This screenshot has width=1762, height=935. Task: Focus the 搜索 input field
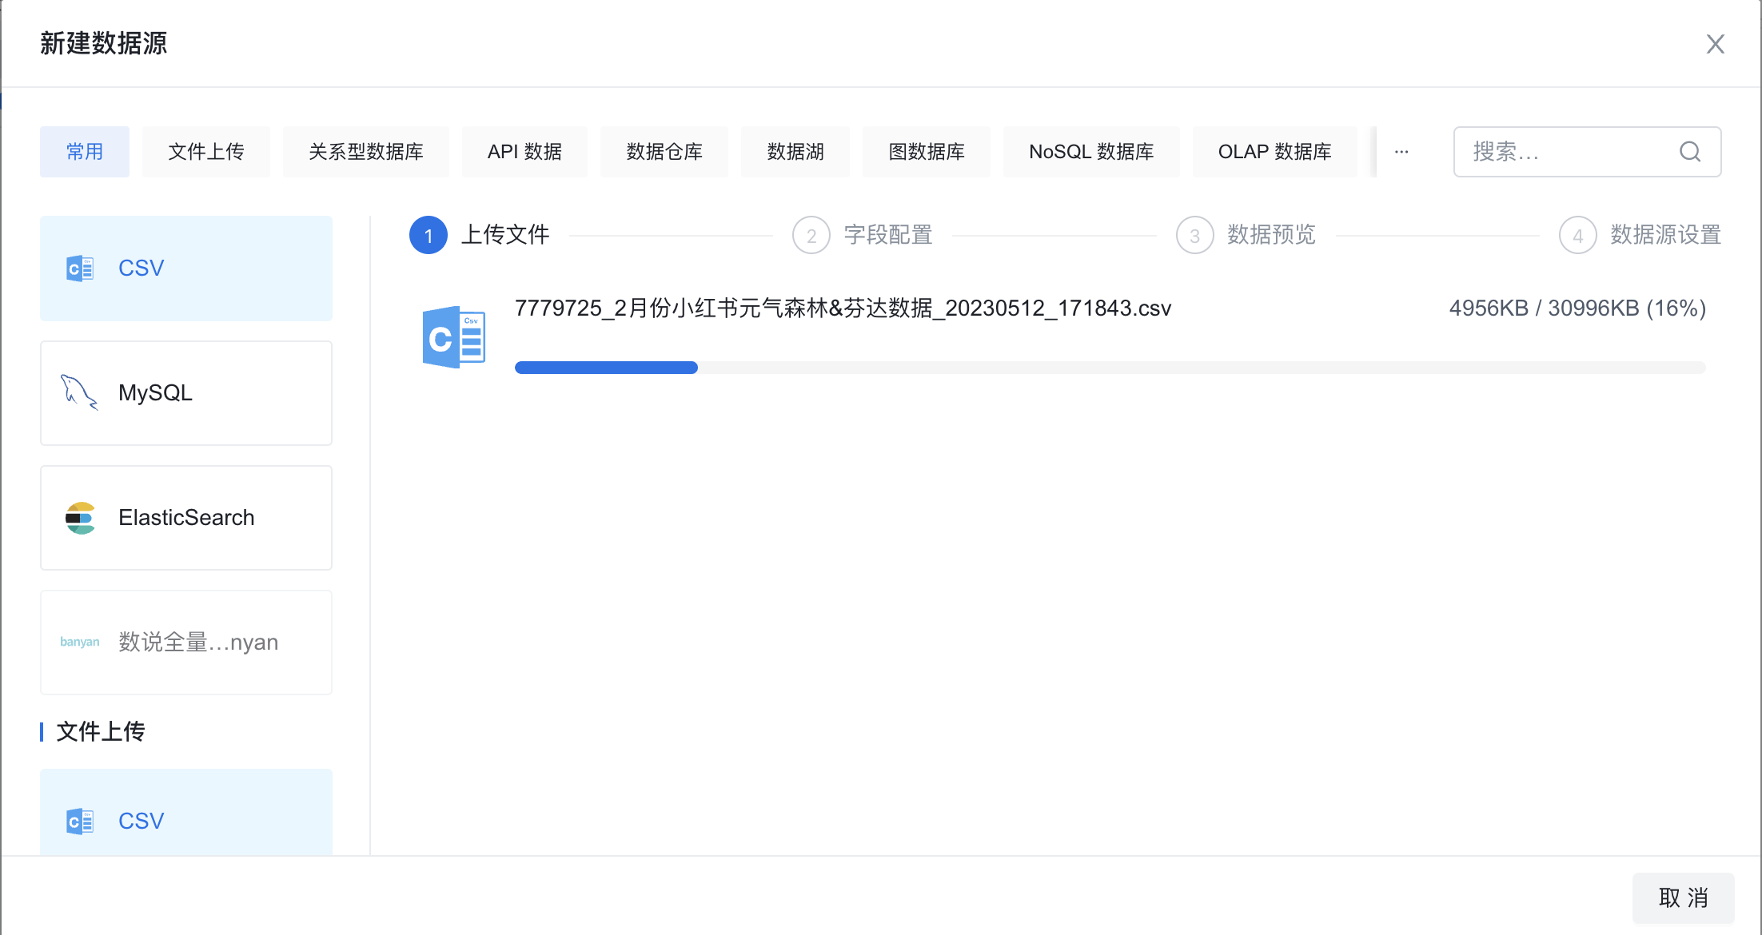pos(1587,152)
